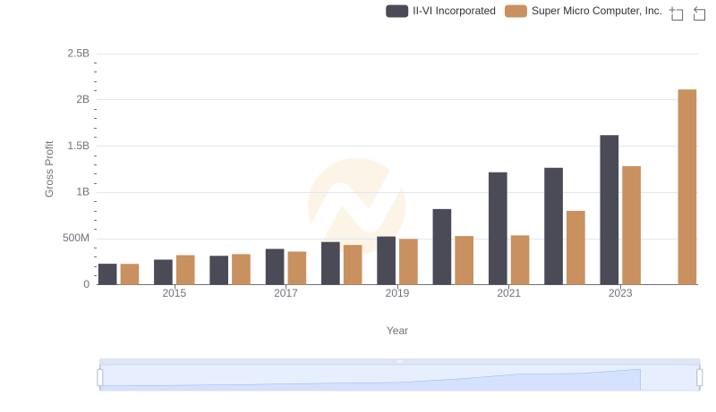Click the 2019 x-axis label

(x=397, y=293)
